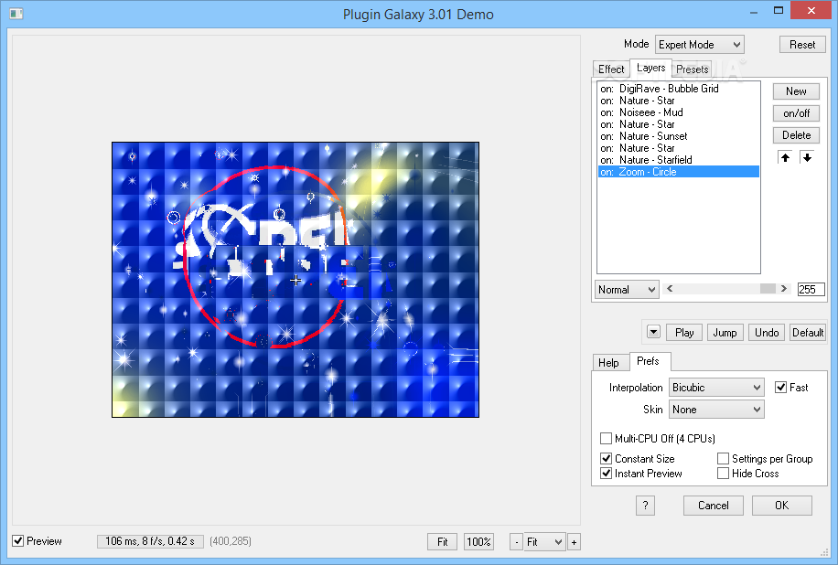Screen dimensions: 838x565
Task: Click the opacity slider thumb
Action: [x=768, y=289]
